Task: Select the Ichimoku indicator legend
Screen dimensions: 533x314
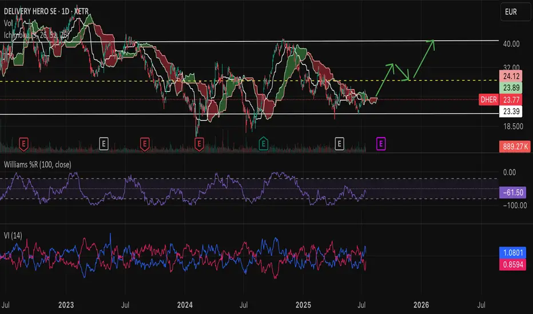Action: (35, 35)
